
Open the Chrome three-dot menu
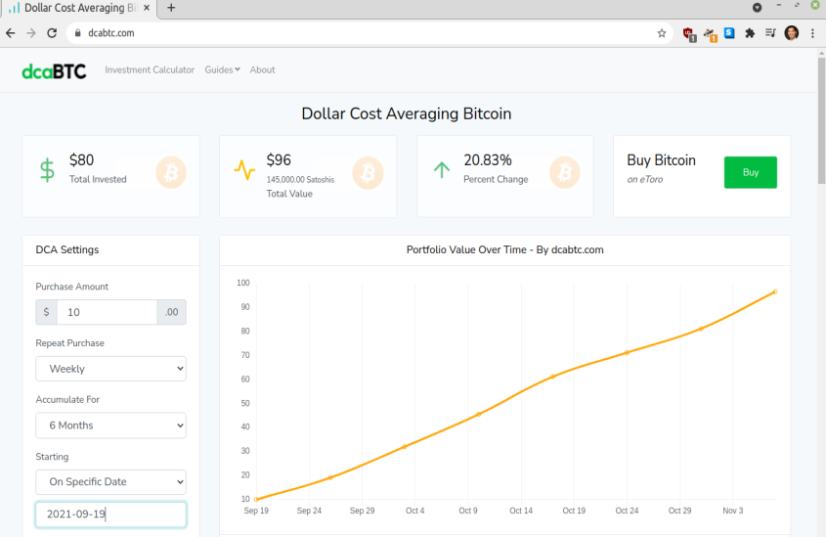pyautogui.click(x=813, y=33)
